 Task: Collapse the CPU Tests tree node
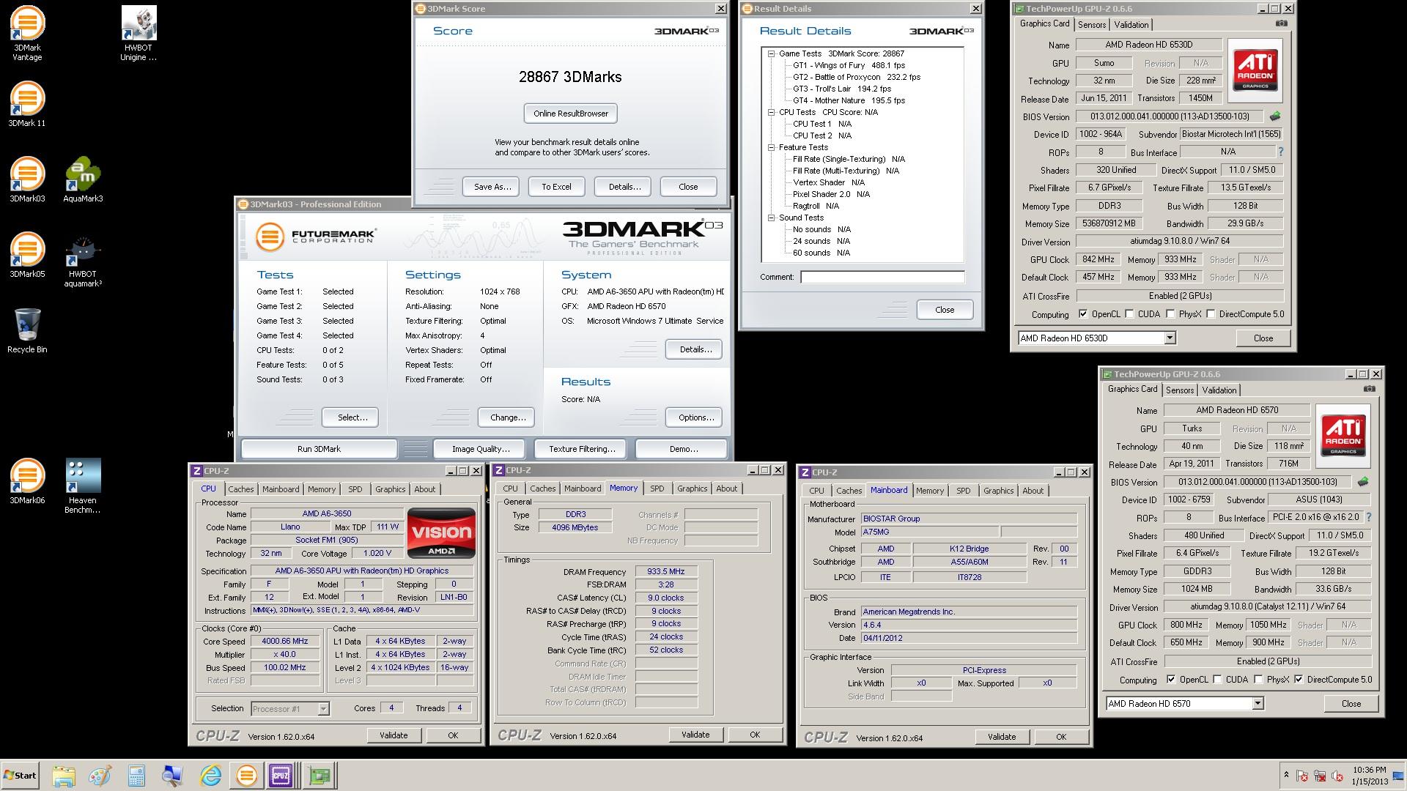(771, 112)
